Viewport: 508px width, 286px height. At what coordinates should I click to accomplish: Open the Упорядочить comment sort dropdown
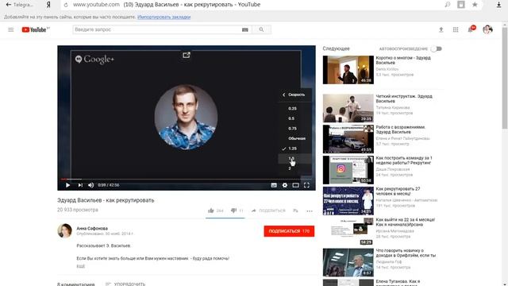pos(125,284)
